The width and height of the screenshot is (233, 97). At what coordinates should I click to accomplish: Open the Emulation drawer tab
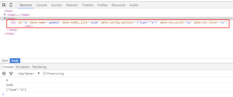(23, 67)
